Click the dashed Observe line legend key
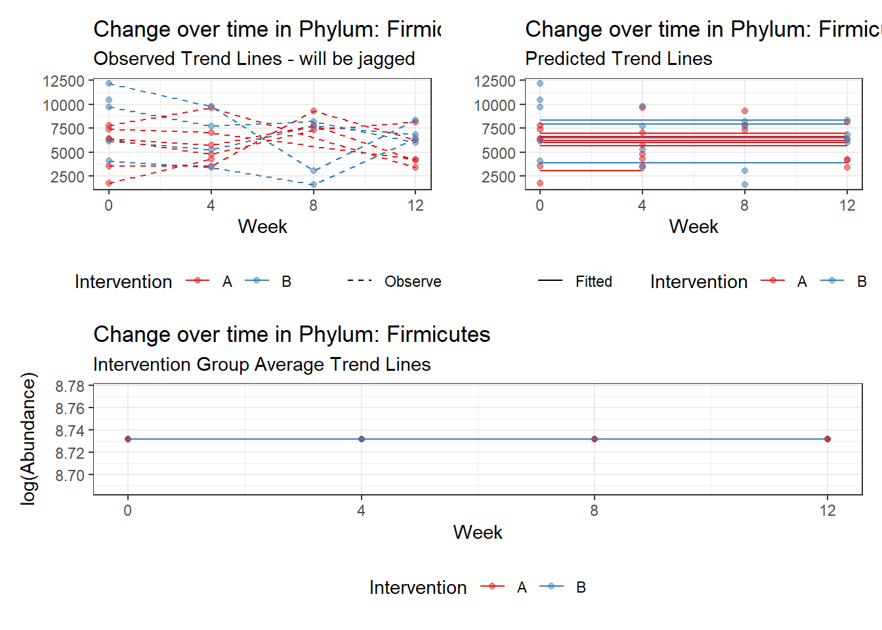Viewport: 882px width, 630px height. (360, 281)
